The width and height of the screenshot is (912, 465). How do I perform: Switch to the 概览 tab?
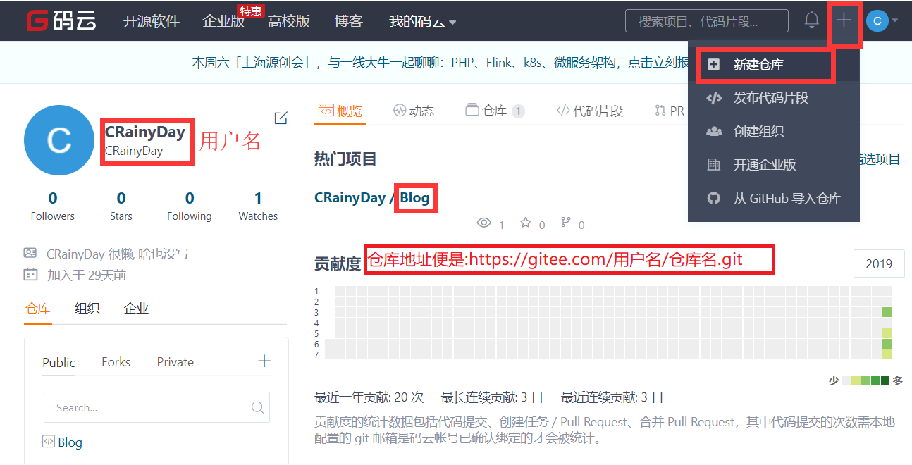(x=340, y=111)
